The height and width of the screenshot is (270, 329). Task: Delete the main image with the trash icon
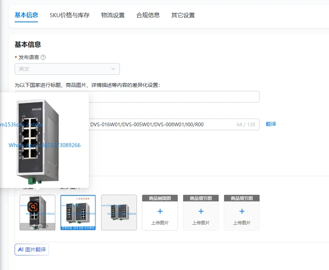[40, 227]
